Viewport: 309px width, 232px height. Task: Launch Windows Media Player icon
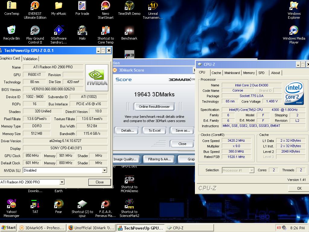pyautogui.click(x=294, y=34)
